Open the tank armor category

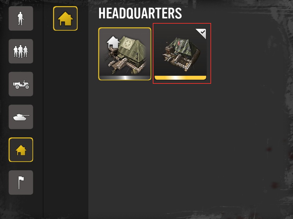tap(21, 117)
